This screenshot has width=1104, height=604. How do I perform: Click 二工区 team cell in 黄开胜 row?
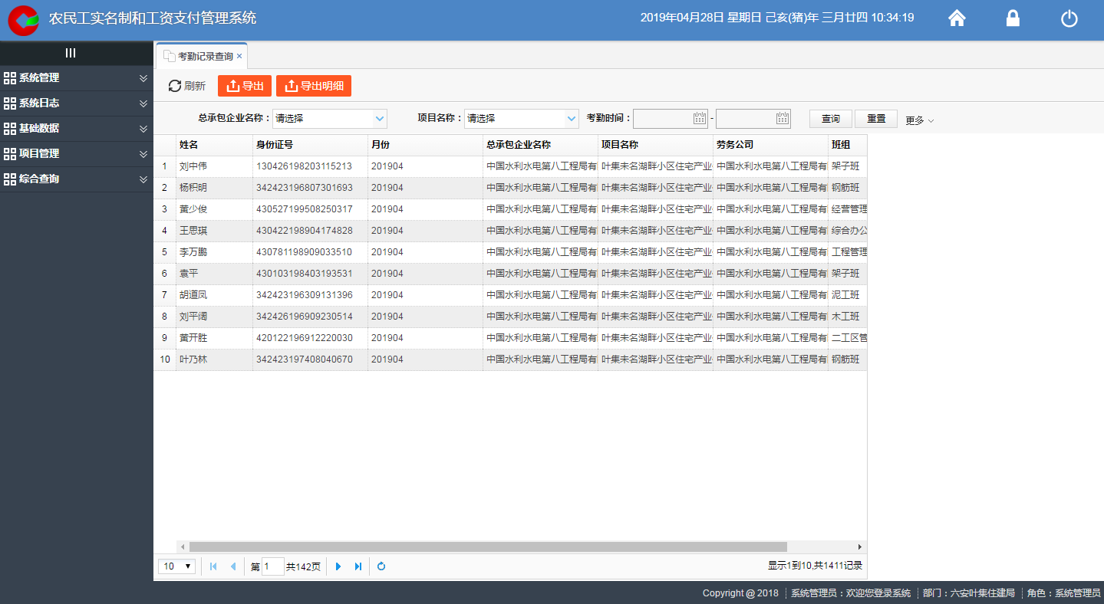(848, 338)
